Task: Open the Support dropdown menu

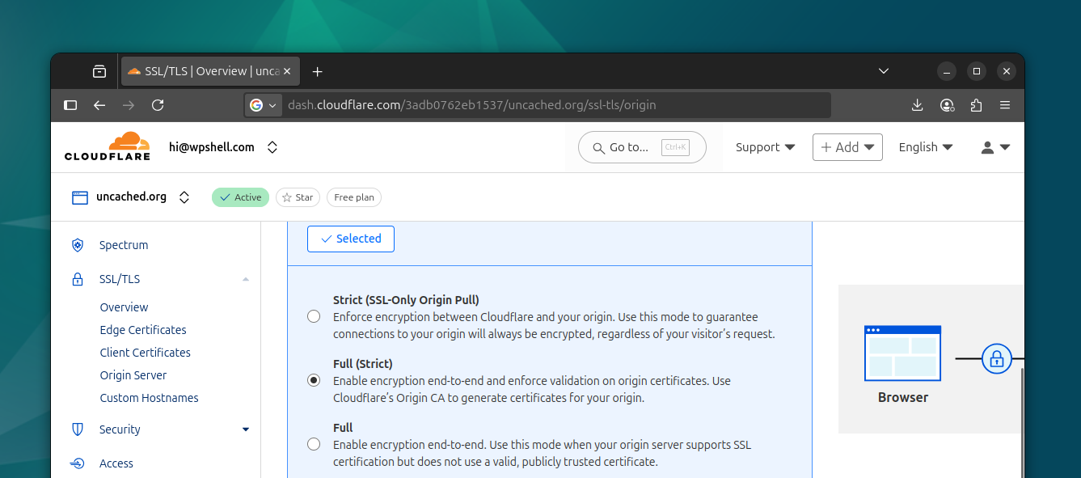Action: click(x=765, y=147)
